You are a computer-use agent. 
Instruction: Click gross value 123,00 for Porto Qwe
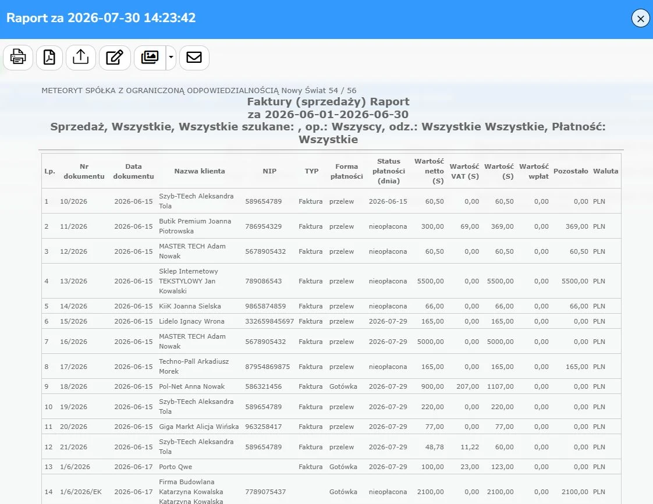pos(502,467)
